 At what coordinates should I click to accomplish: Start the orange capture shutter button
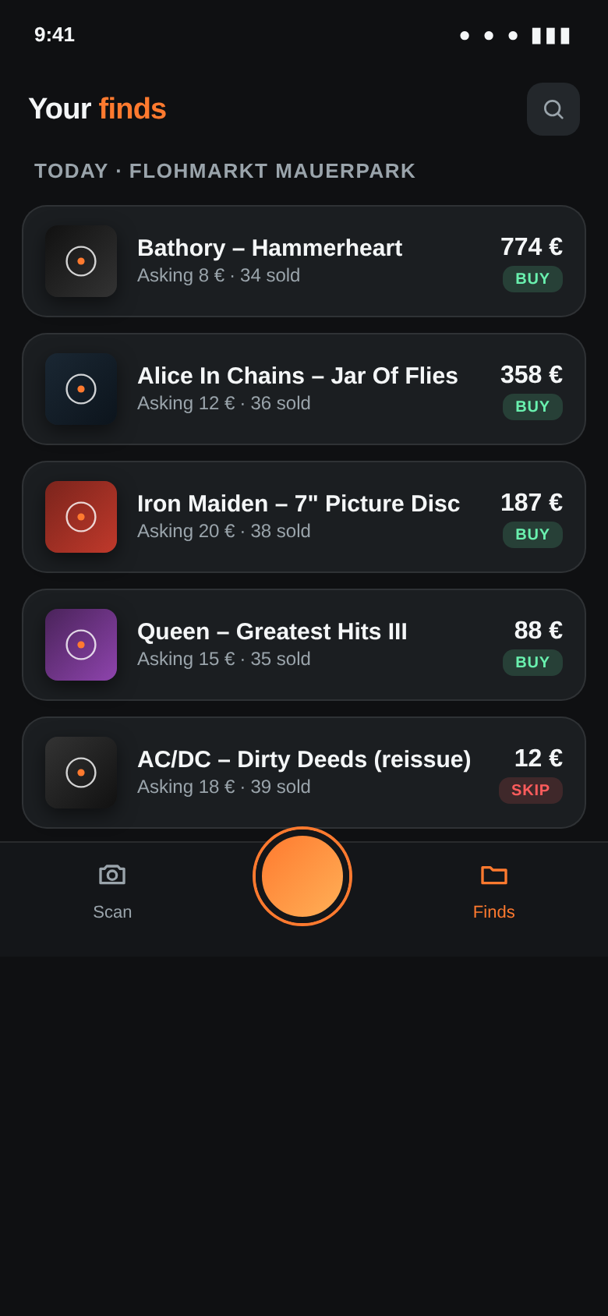pos(302,876)
